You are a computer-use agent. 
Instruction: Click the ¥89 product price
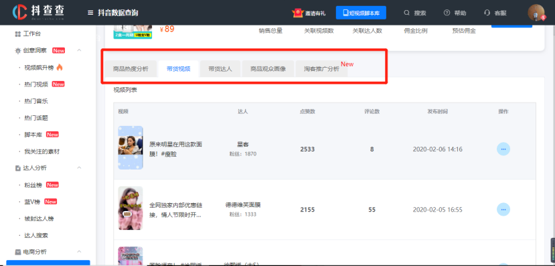pyautogui.click(x=167, y=29)
